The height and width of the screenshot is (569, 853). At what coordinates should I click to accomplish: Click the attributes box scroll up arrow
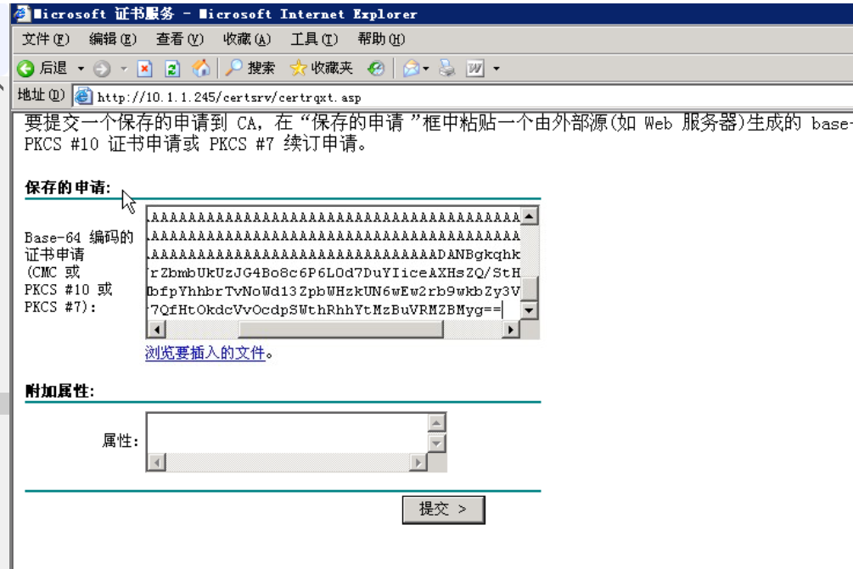437,422
